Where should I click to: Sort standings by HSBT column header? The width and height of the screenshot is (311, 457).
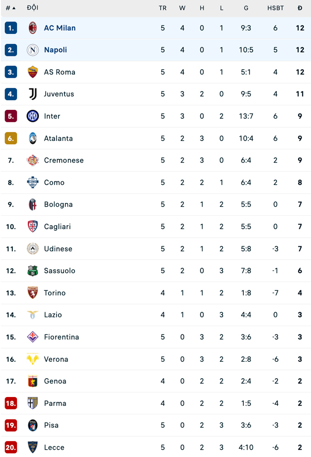coord(275,8)
